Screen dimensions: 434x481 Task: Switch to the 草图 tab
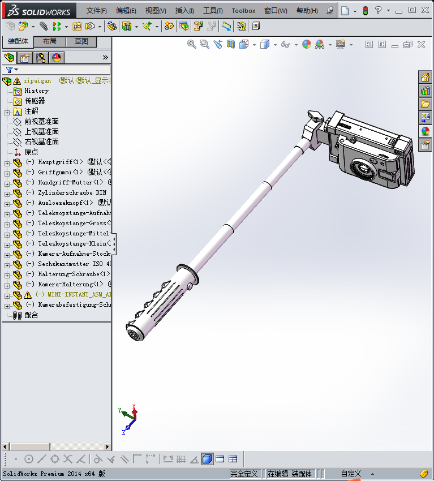coord(81,41)
